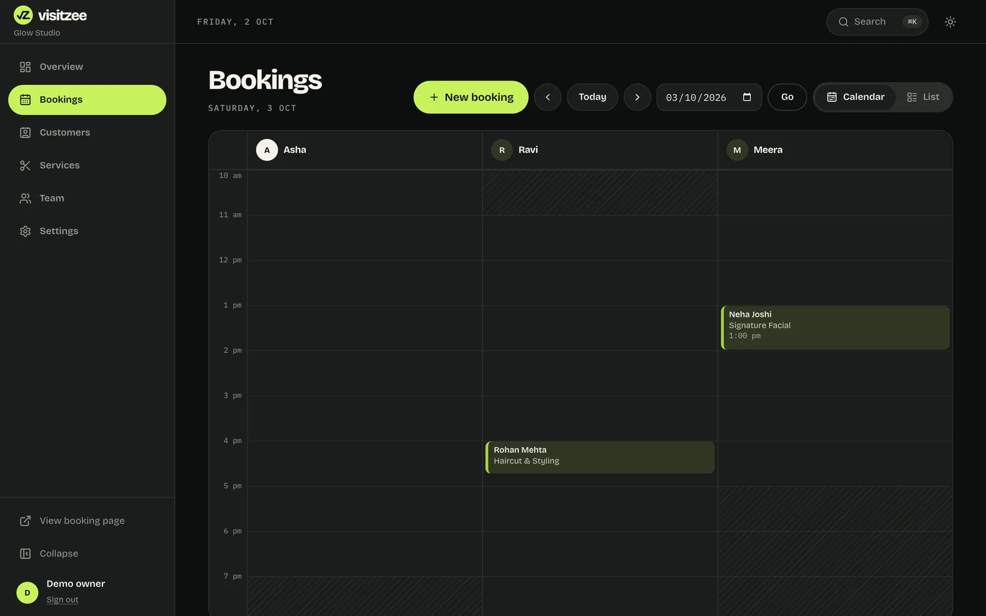Switch to List view
Viewport: 986px width, 616px height.
coord(923,97)
